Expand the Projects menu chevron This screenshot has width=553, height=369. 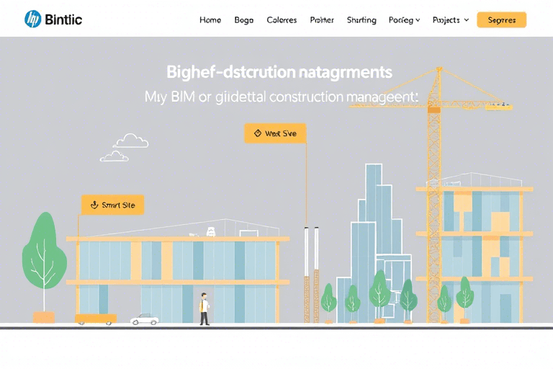click(x=466, y=20)
